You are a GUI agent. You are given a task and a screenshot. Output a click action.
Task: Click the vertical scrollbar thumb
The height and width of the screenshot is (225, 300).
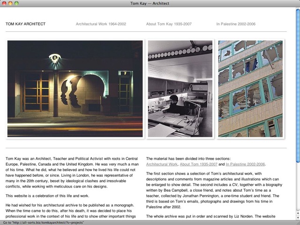coord(298,86)
